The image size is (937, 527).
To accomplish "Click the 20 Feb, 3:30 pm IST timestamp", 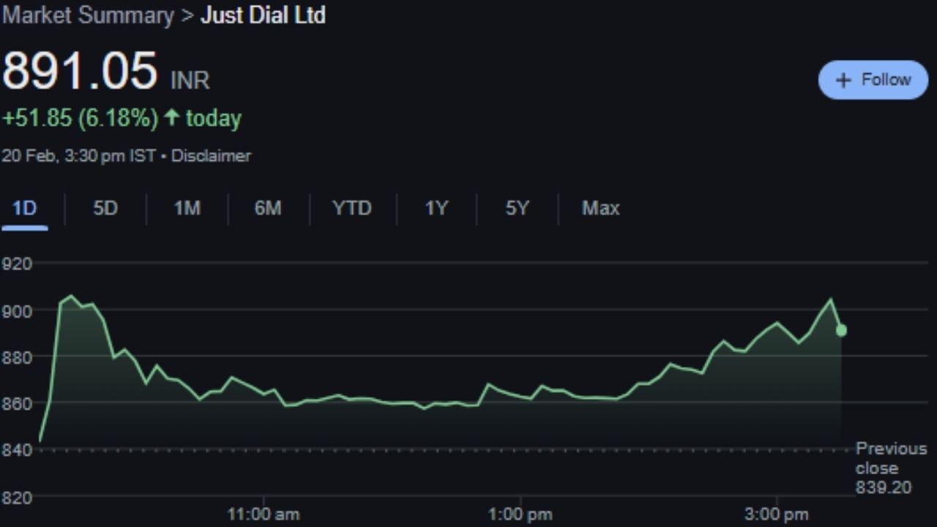I will [78, 156].
